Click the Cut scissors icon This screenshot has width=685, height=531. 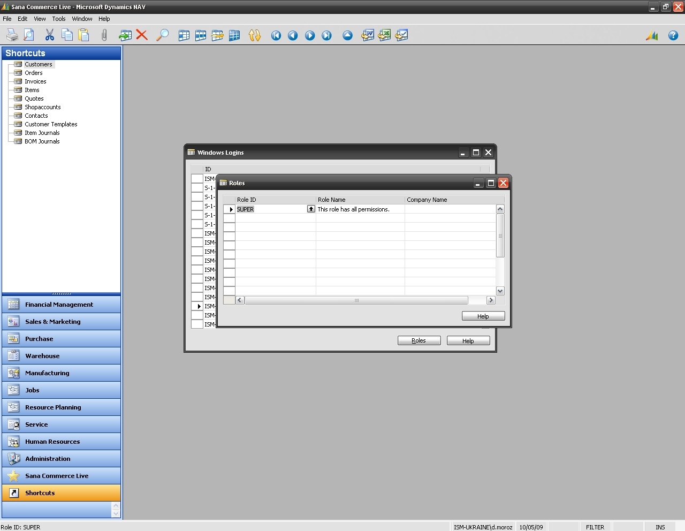tap(50, 35)
